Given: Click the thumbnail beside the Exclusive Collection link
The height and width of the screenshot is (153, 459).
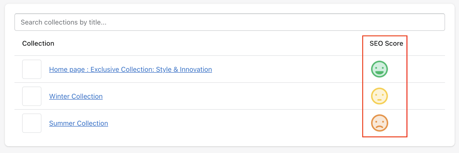Looking at the screenshot, I should [32, 69].
